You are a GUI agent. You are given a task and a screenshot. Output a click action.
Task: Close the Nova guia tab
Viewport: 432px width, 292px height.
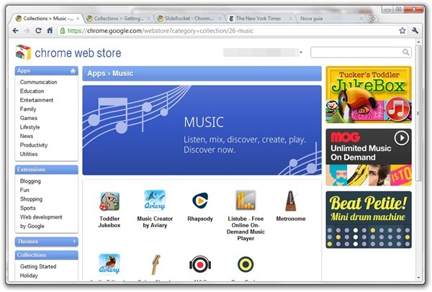pyautogui.click(x=361, y=19)
